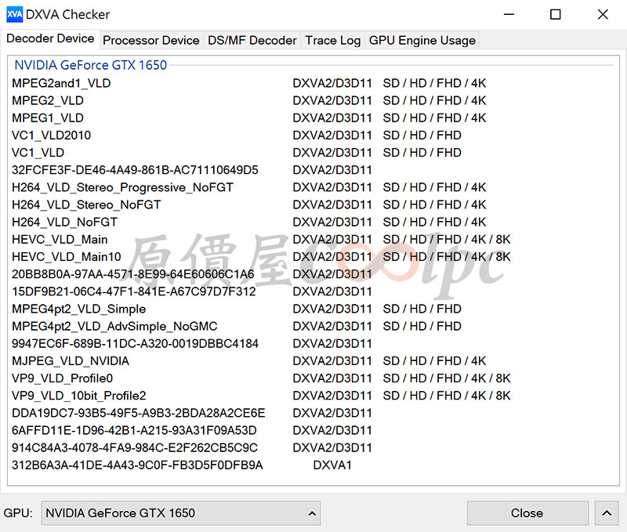Click the resolution list for MJPEG_VLD_NVIDIA

pyautogui.click(x=434, y=361)
